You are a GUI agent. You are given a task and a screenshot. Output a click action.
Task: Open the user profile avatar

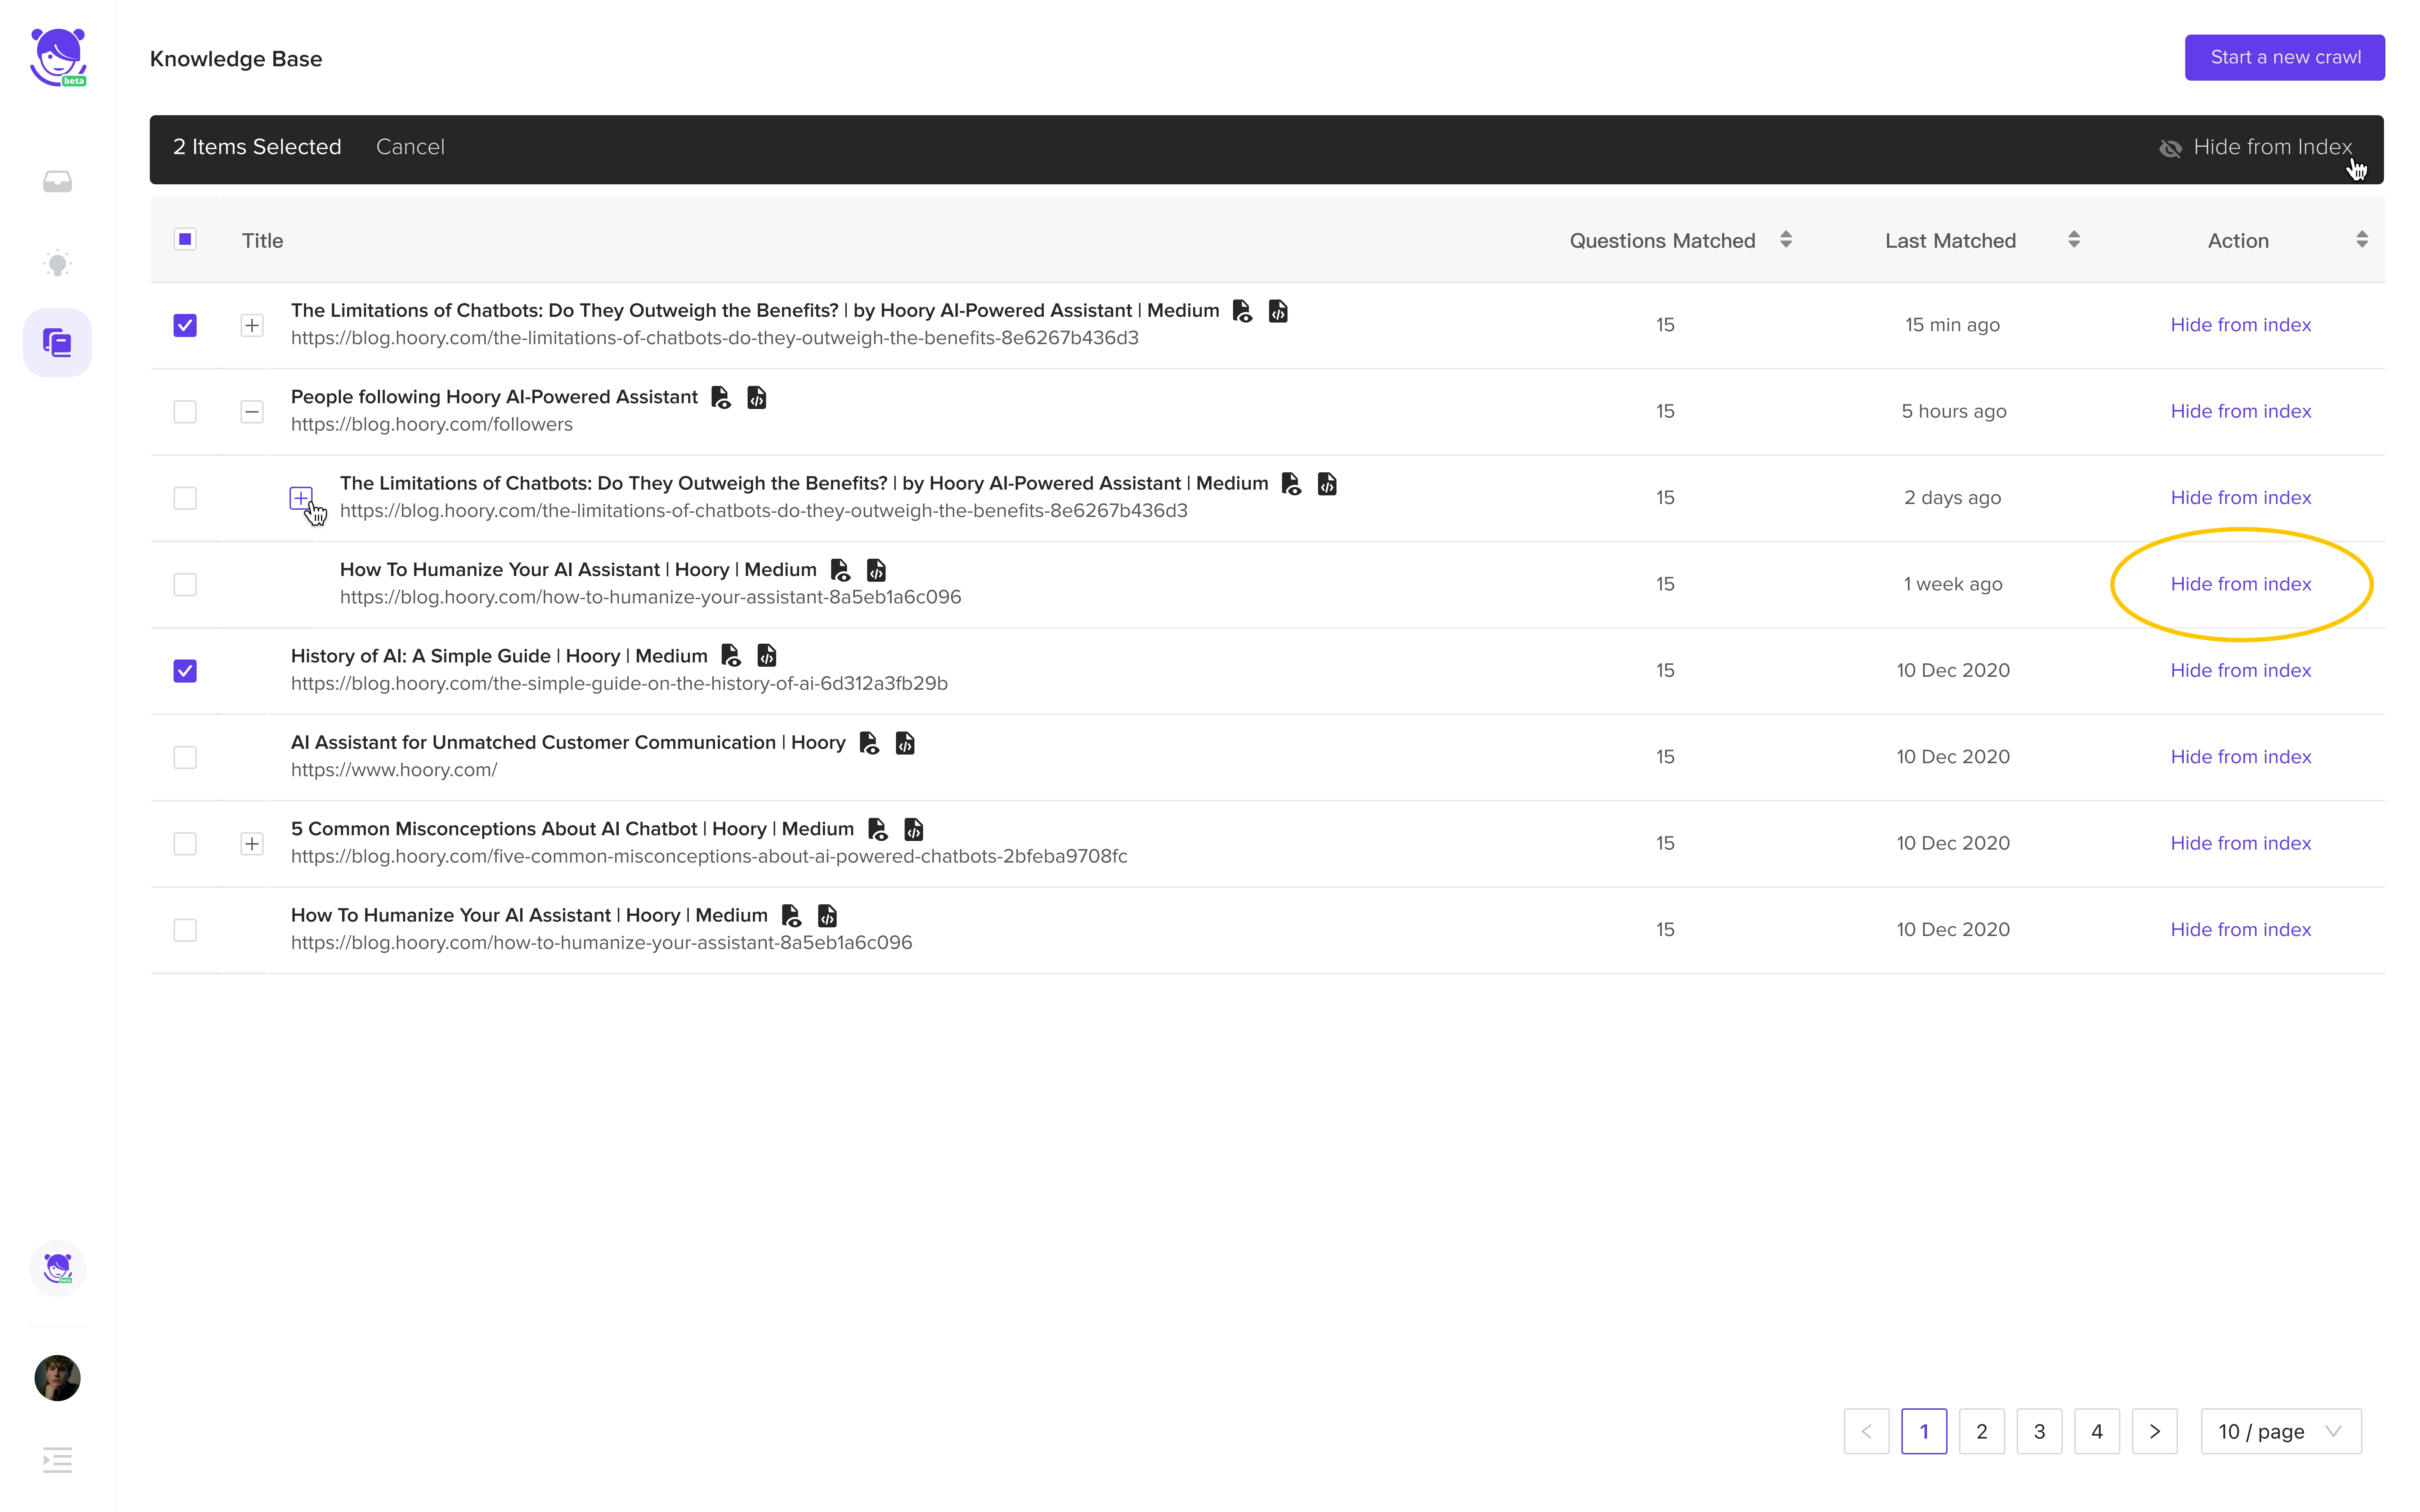click(x=57, y=1378)
